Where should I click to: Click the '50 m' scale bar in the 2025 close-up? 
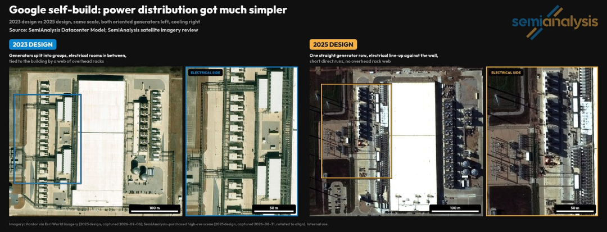tap(575, 209)
